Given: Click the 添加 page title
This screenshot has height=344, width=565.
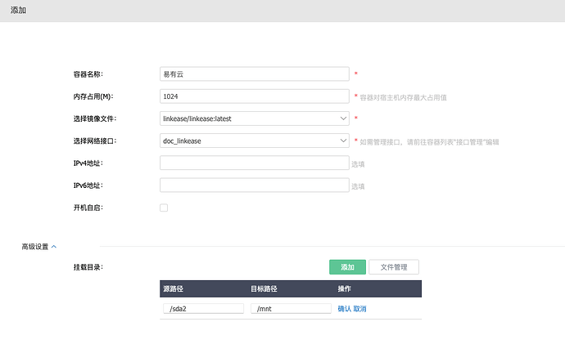Looking at the screenshot, I should tap(18, 10).
